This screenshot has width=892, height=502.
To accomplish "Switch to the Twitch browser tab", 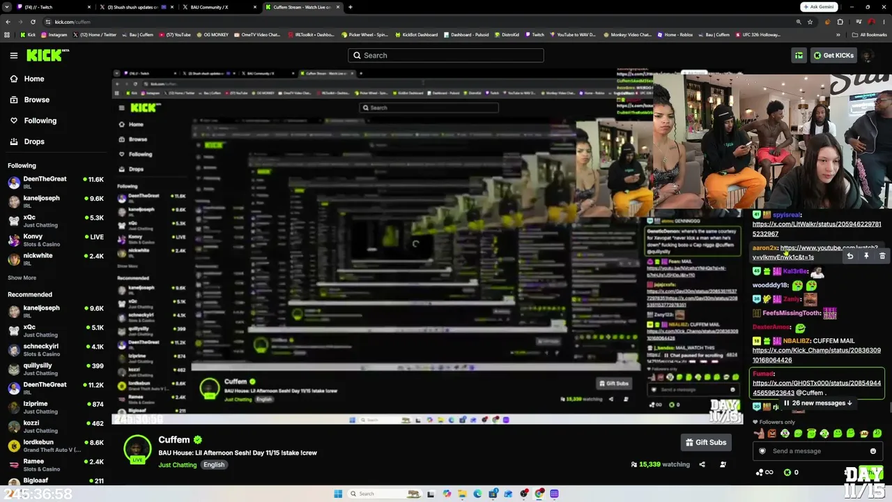I will coord(52,7).
